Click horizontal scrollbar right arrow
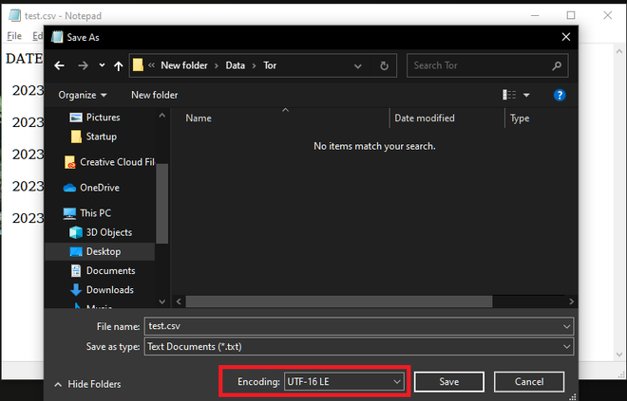627x401 pixels. 571,301
